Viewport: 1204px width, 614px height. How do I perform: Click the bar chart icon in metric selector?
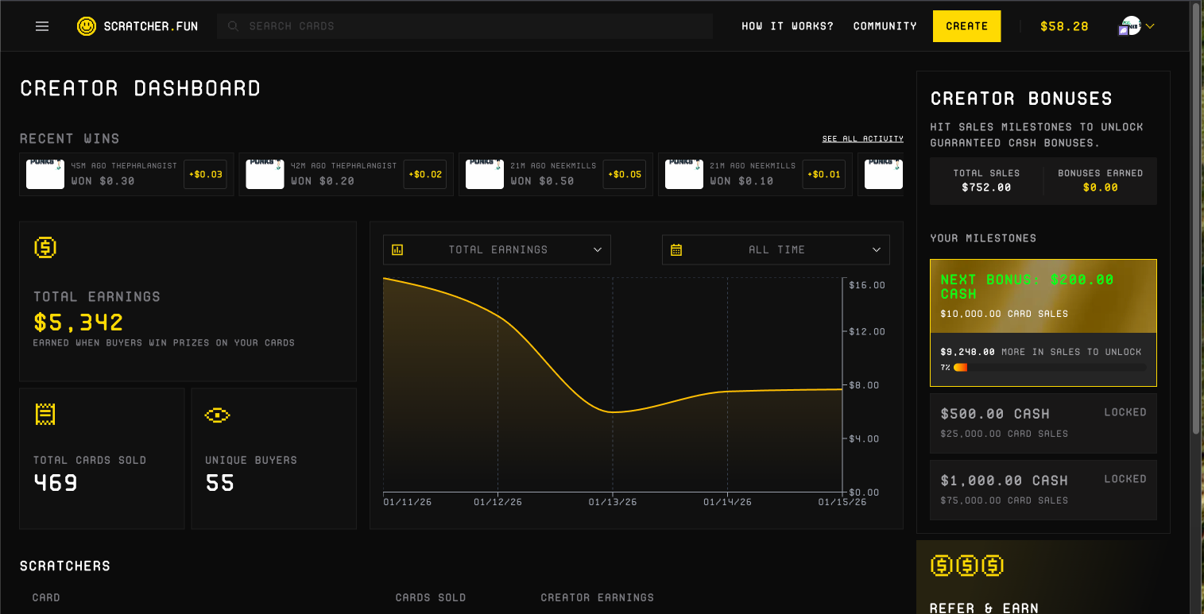397,249
